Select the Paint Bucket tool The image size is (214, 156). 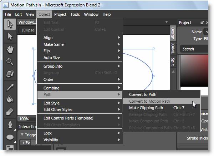click(10, 99)
